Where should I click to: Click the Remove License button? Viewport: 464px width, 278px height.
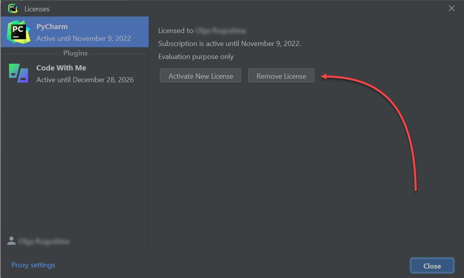coord(281,76)
